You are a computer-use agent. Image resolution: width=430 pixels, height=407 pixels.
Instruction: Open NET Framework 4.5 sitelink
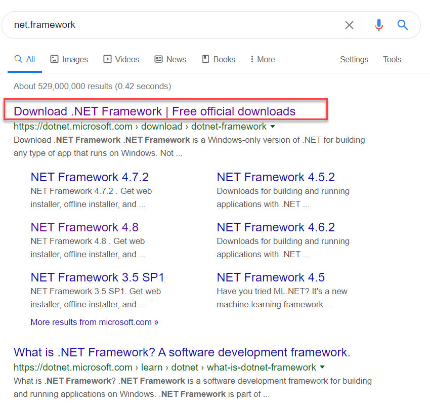pos(271,277)
